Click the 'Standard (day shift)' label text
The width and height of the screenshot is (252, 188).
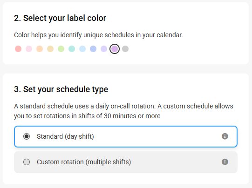(65, 136)
